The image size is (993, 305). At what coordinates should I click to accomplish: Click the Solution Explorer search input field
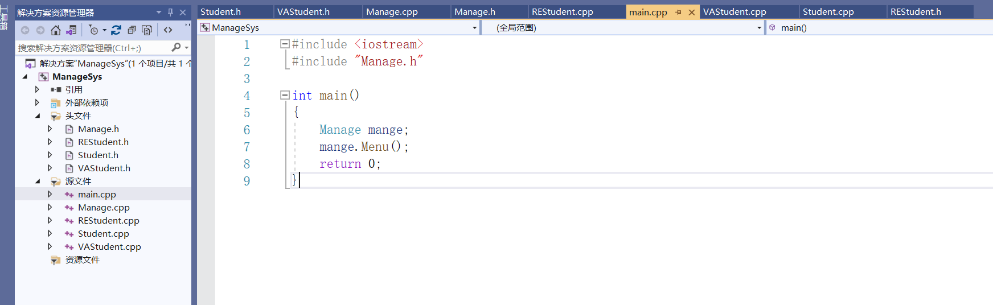pos(91,48)
